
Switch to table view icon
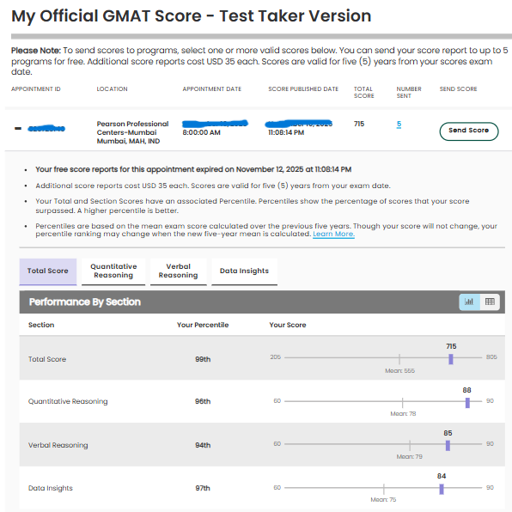click(x=490, y=302)
